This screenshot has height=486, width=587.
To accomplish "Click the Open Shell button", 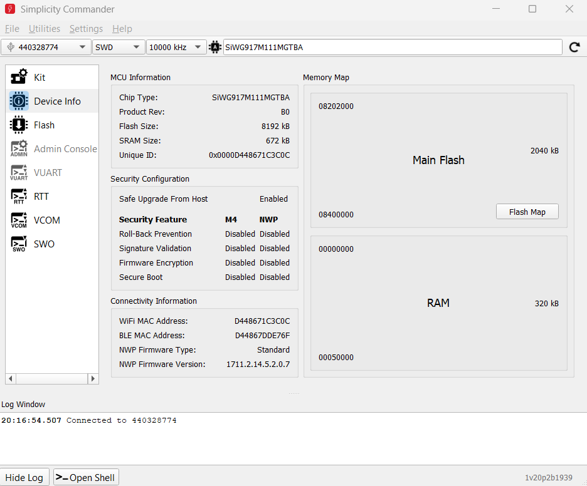I will click(86, 477).
